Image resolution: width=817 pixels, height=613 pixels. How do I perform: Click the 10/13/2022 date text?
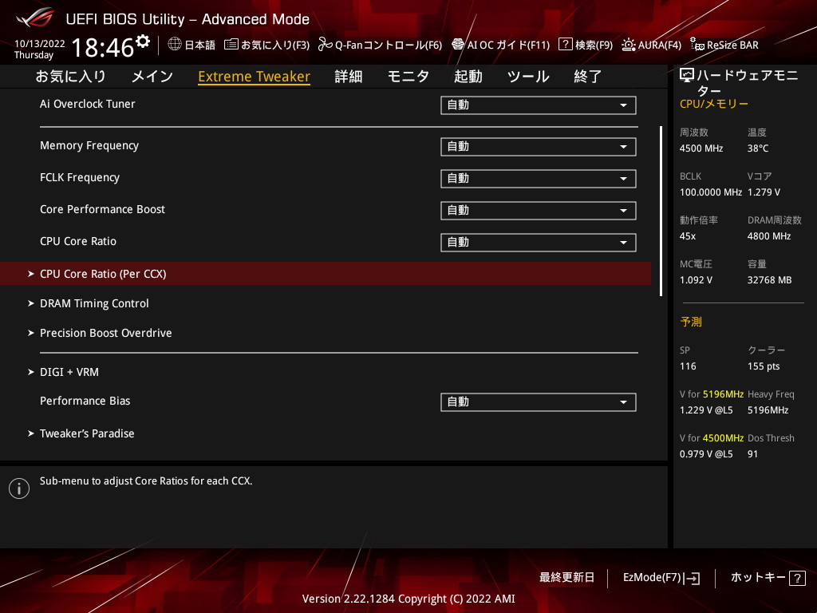(40, 44)
